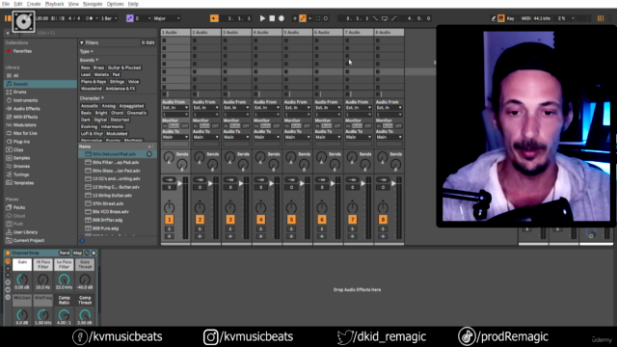Screen dimensions: 617x347
Task: Preview icon on 5ths Detuned Pad.adv
Action: coord(149,154)
